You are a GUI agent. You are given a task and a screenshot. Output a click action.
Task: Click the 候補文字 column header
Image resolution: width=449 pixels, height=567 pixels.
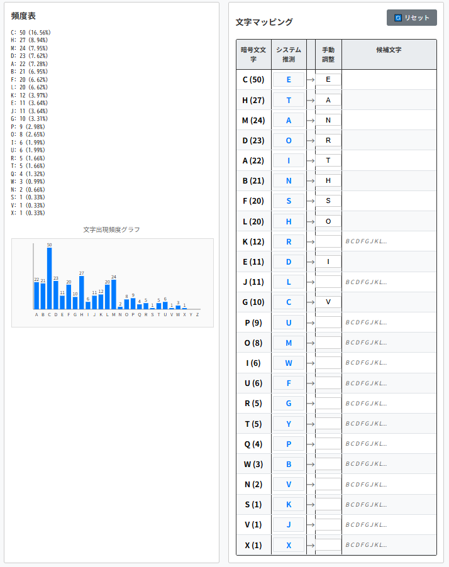[x=389, y=50]
